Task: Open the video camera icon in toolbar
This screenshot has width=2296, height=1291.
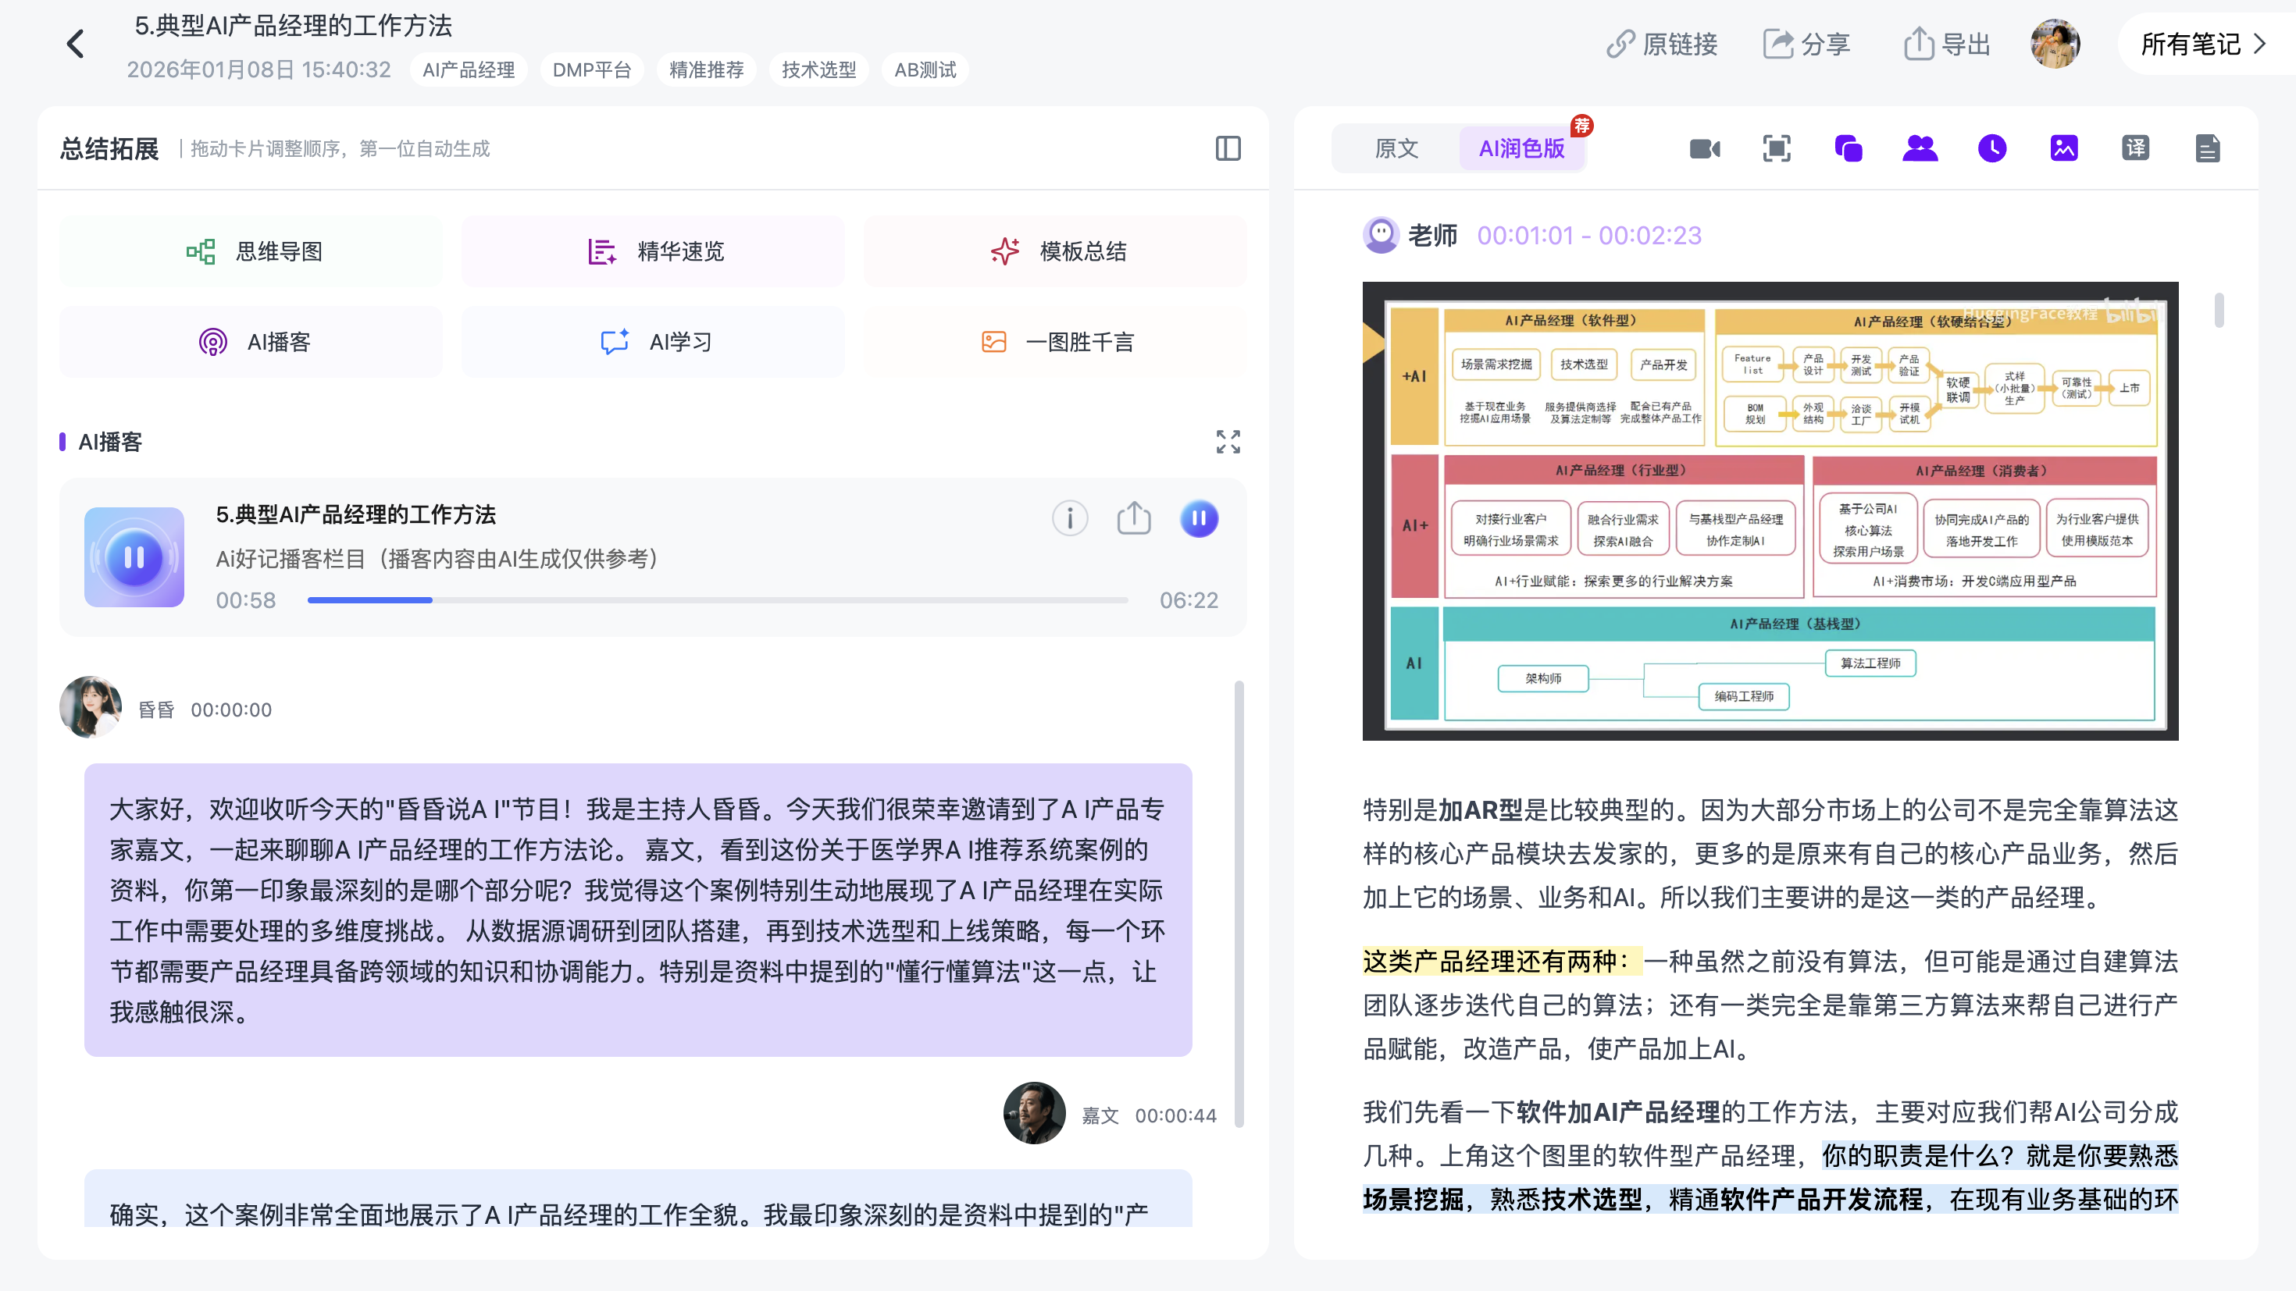Action: click(1704, 148)
